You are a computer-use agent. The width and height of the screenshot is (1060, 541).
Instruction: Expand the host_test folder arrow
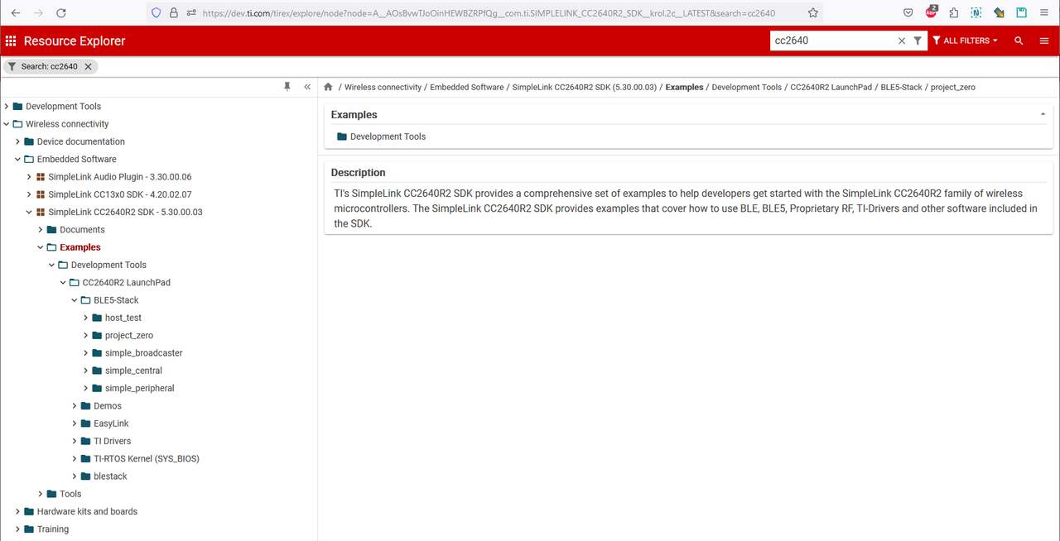pos(86,318)
